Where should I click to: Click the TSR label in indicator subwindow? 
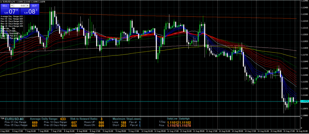(x=2, y=118)
